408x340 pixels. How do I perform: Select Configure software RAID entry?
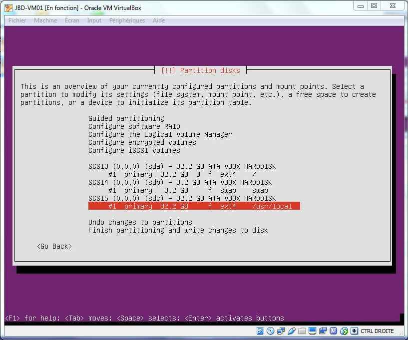tap(134, 126)
